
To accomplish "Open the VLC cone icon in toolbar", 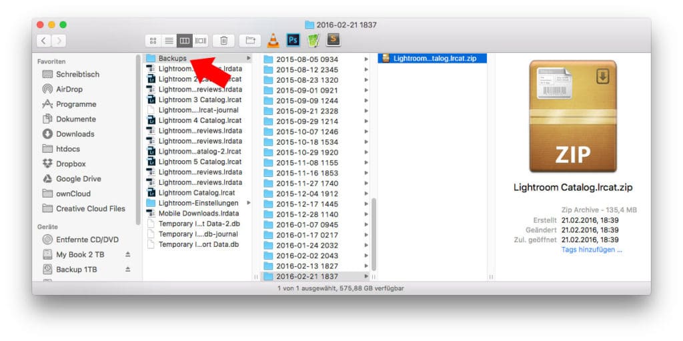I will (273, 40).
